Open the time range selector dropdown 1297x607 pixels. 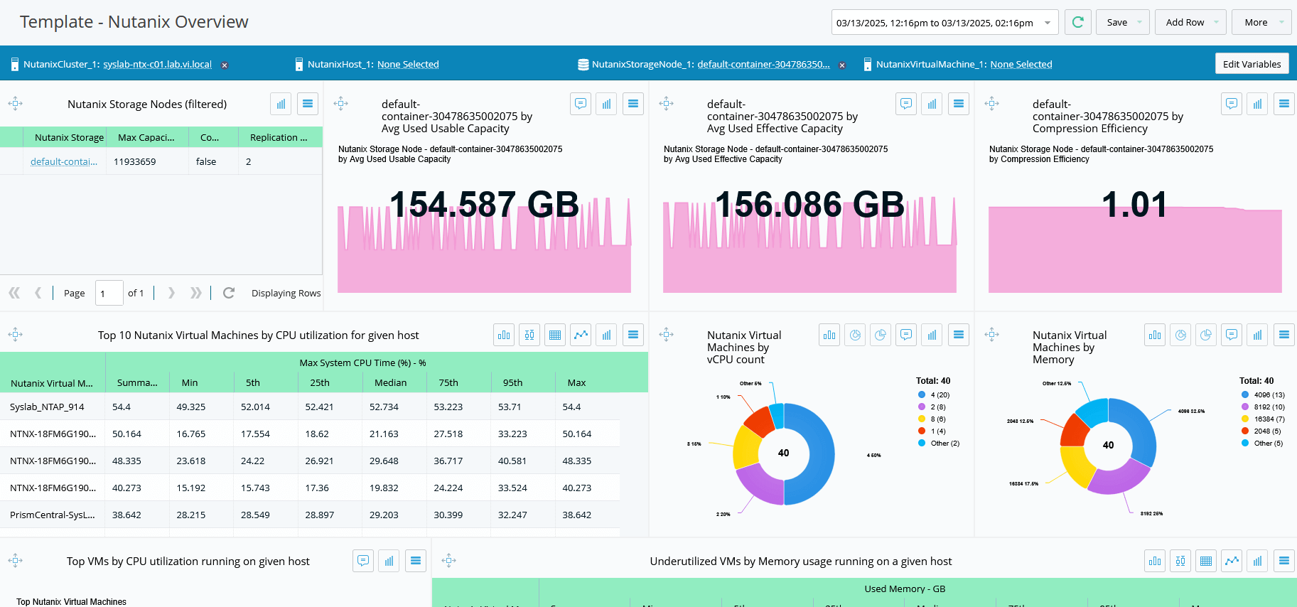1048,23
